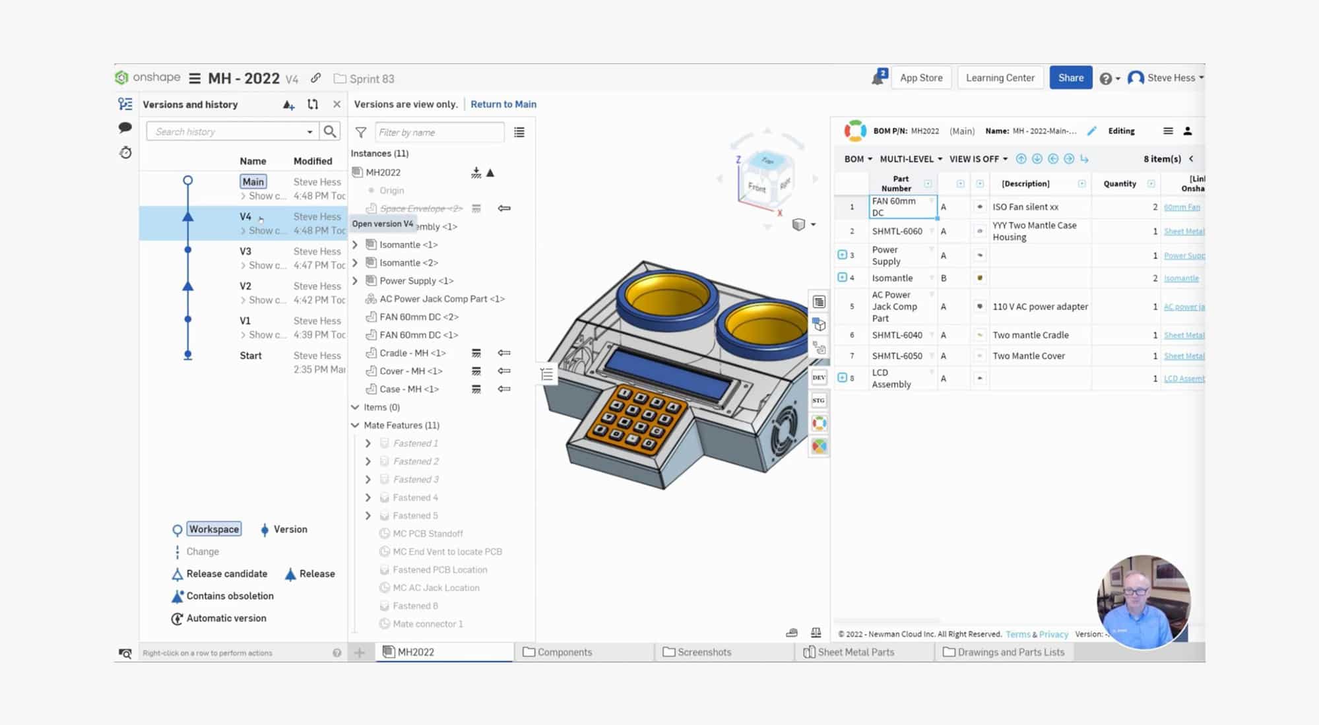Click the Share button in top toolbar
The width and height of the screenshot is (1319, 725).
click(x=1070, y=78)
